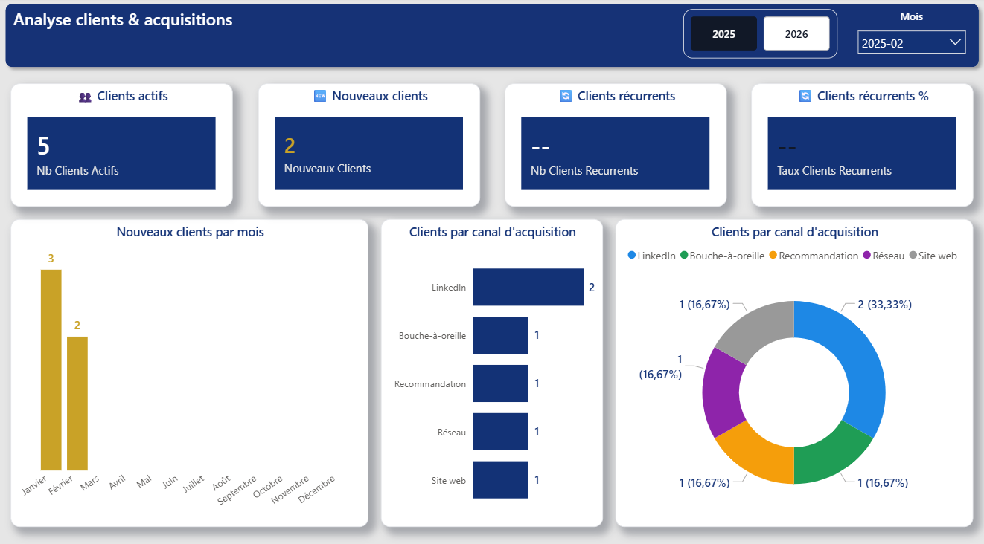Viewport: 984px width, 544px height.
Task: Click the NEW badge icon beside Nouveaux clients
Action: 319,96
